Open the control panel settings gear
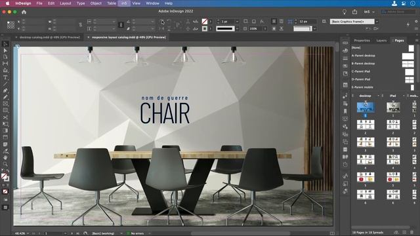This screenshot has height=236, width=420. (416, 22)
